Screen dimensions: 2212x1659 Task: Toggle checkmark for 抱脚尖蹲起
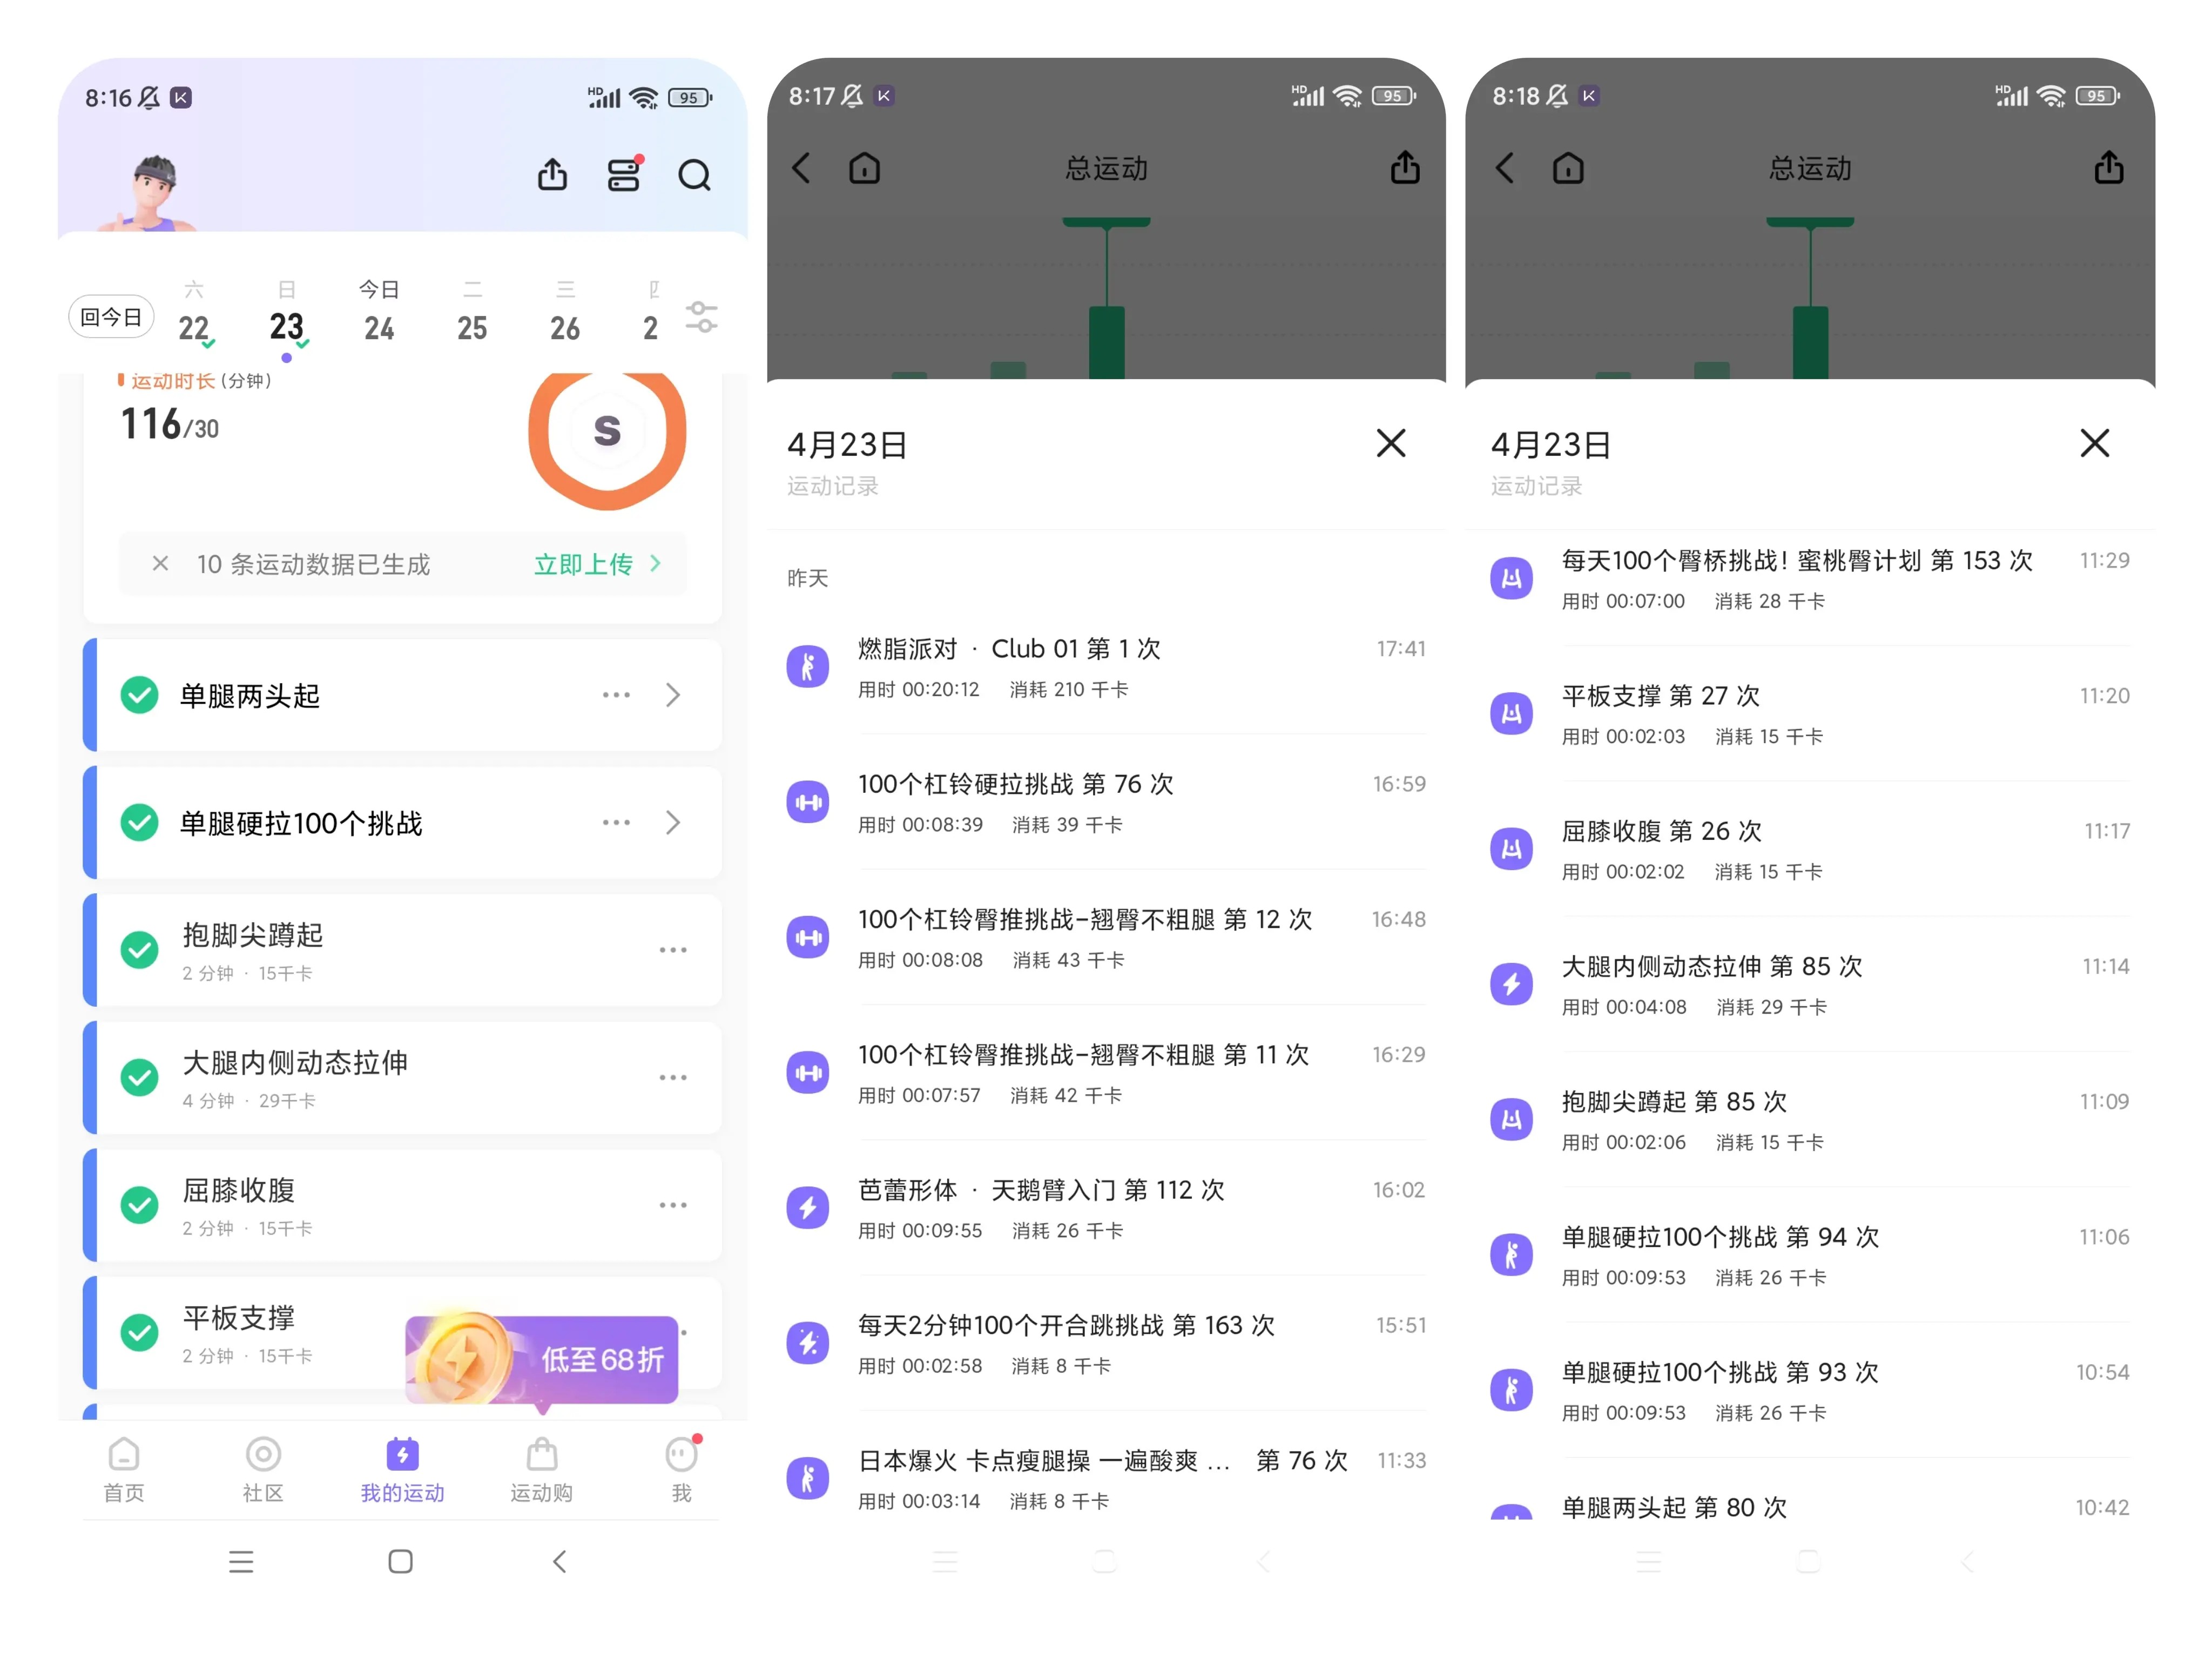click(139, 950)
